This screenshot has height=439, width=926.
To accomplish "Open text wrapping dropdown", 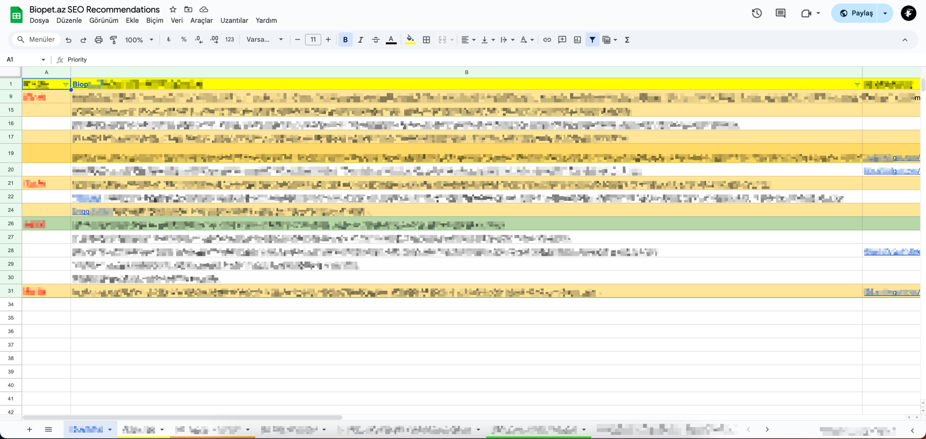I will 507,40.
